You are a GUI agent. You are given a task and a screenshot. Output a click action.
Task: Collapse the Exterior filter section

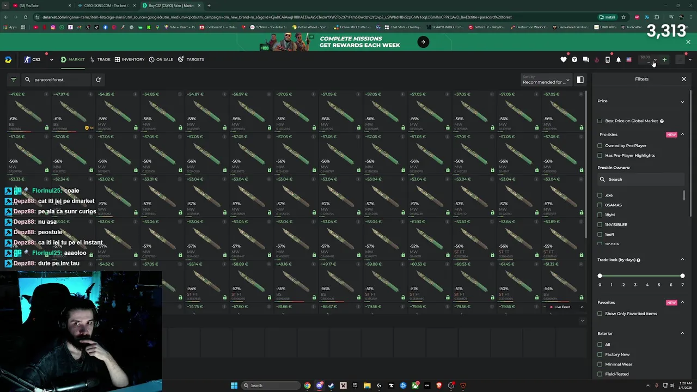[682, 333]
